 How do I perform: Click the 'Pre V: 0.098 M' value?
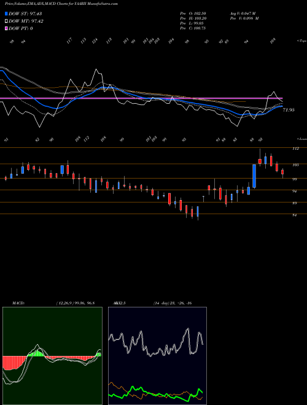[x=244, y=18]
